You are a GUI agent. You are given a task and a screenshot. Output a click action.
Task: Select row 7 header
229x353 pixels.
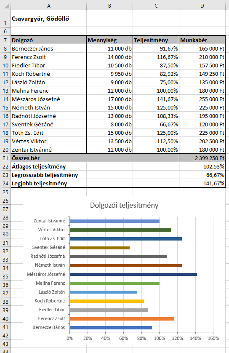click(5, 40)
